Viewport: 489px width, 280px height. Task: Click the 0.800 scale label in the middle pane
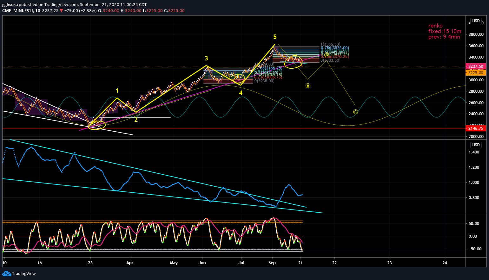pyautogui.click(x=474, y=197)
